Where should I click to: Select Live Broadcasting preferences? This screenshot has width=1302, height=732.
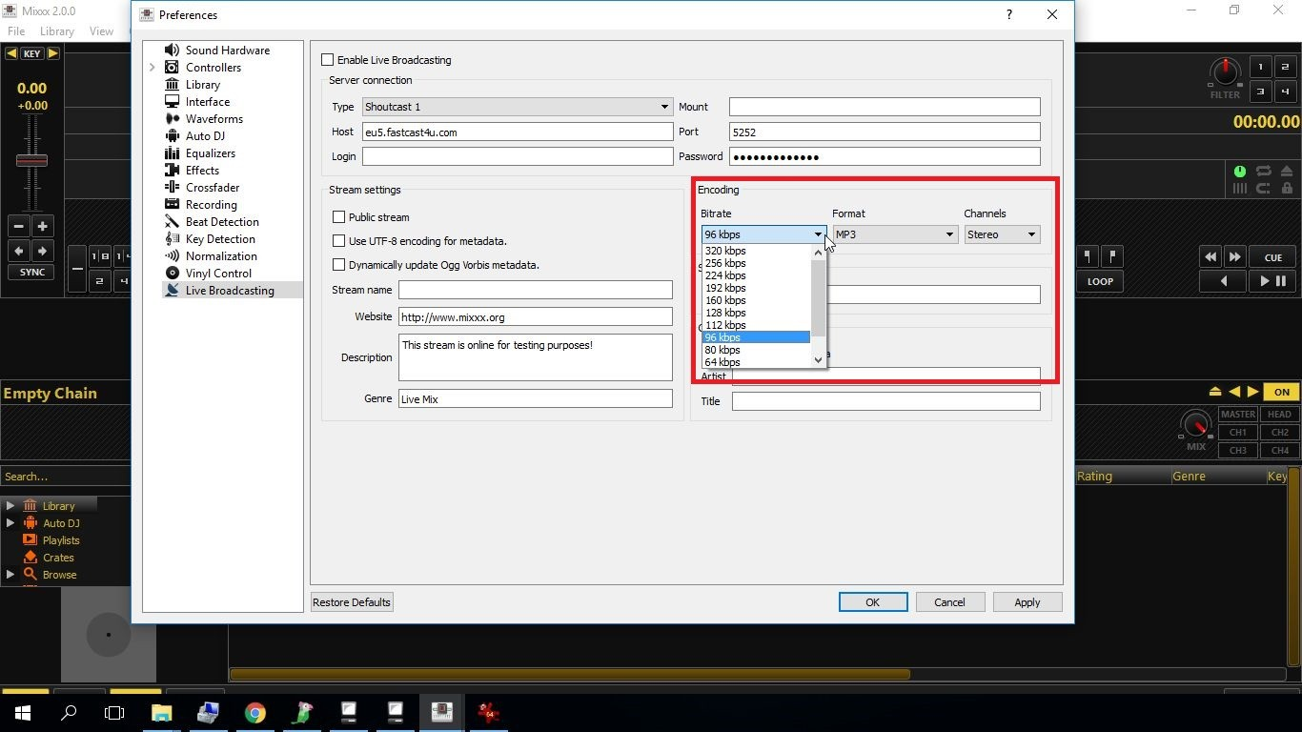click(232, 291)
